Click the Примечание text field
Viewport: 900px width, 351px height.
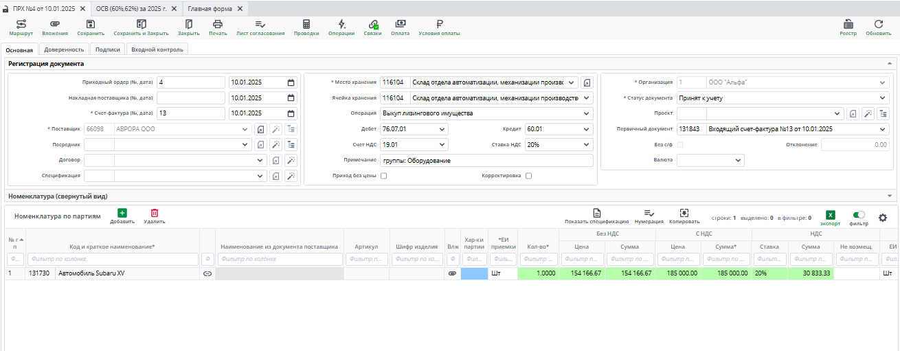pyautogui.click(x=486, y=160)
